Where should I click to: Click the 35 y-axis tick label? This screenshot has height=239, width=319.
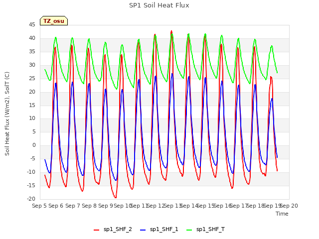[x=32, y=52]
